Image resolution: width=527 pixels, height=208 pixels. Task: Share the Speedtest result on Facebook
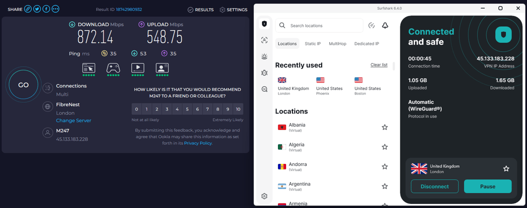[46, 9]
